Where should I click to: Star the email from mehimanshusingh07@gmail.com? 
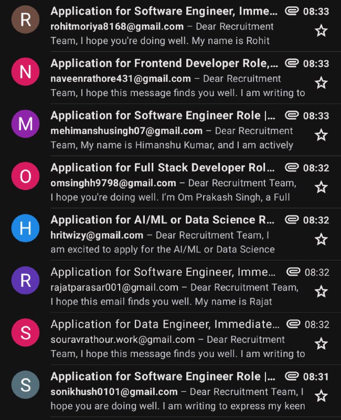click(321, 135)
